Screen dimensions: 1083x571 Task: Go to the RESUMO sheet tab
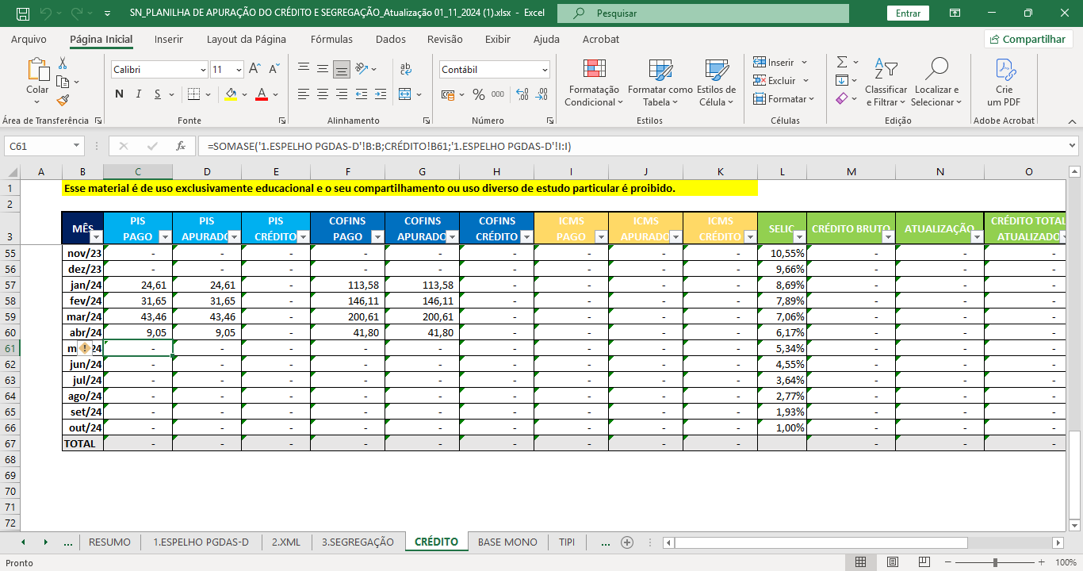(110, 542)
